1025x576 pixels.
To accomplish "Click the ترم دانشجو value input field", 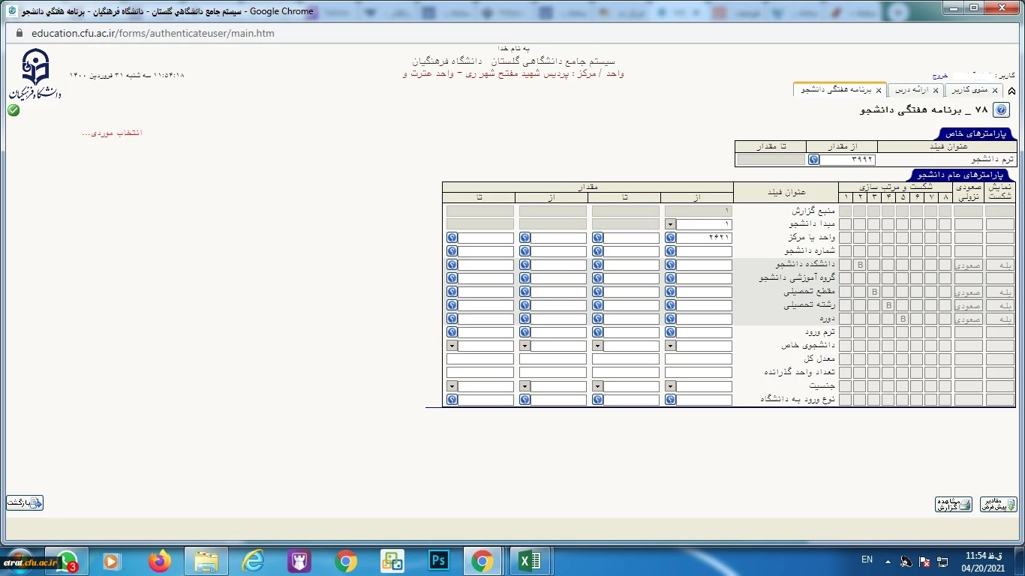I will (847, 160).
